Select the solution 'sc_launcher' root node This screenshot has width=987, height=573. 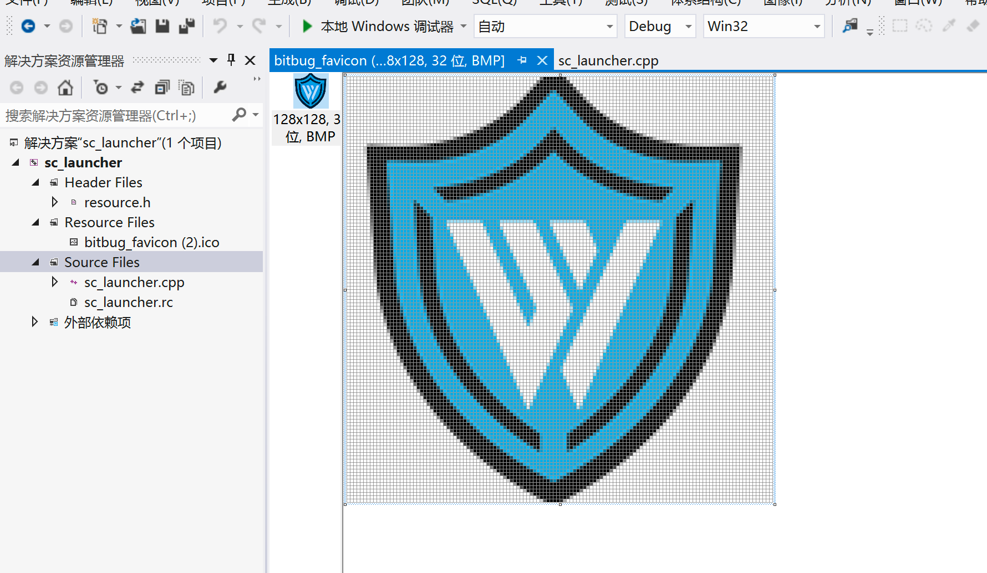pyautogui.click(x=123, y=142)
